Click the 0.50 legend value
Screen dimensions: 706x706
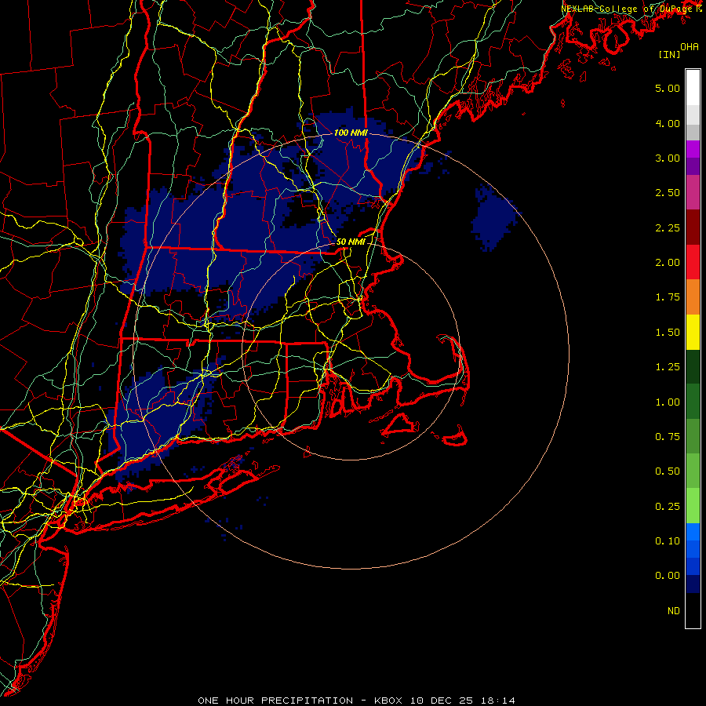(668, 471)
